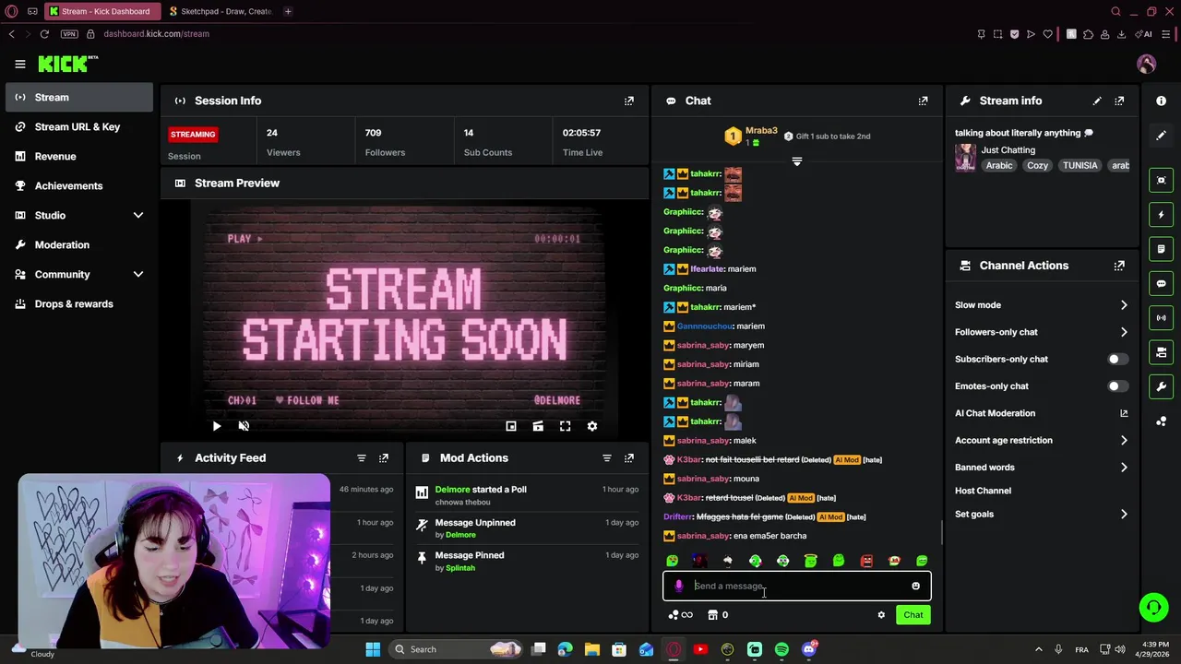Image resolution: width=1181 pixels, height=664 pixels.
Task: Click Gift 1 sub to take 2nd
Action: pos(827,136)
